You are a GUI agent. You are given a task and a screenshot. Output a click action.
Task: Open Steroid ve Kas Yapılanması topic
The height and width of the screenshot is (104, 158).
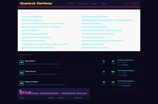click(32, 17)
